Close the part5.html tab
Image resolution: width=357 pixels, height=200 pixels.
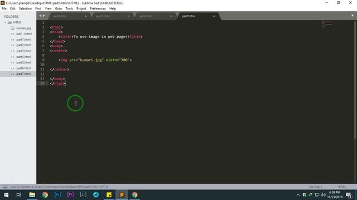coord(128,16)
